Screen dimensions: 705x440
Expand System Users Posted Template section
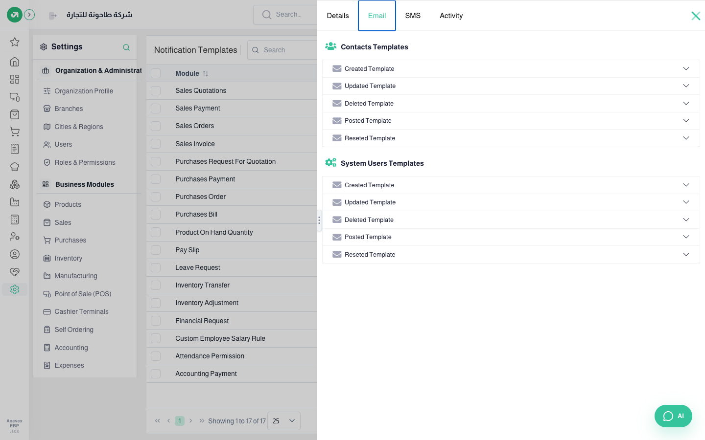click(511, 237)
